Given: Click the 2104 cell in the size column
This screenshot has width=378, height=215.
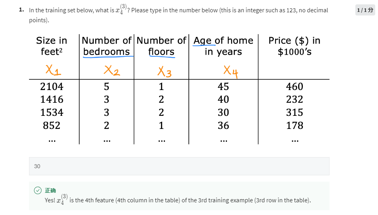Looking at the screenshot, I should [x=52, y=86].
